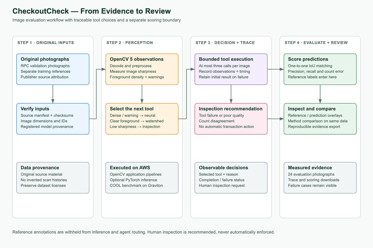Click 'Image dimensions and IDs' line
The width and height of the screenshot is (373, 248).
coord(44,121)
